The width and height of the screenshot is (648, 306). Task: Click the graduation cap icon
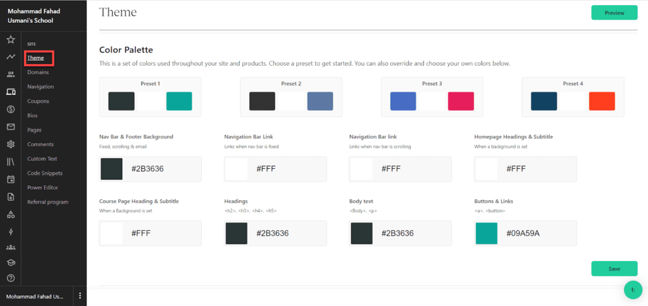pyautogui.click(x=11, y=262)
